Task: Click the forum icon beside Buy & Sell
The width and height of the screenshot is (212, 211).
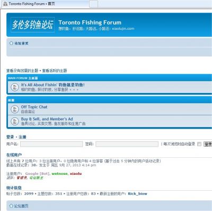Action: pos(15,121)
